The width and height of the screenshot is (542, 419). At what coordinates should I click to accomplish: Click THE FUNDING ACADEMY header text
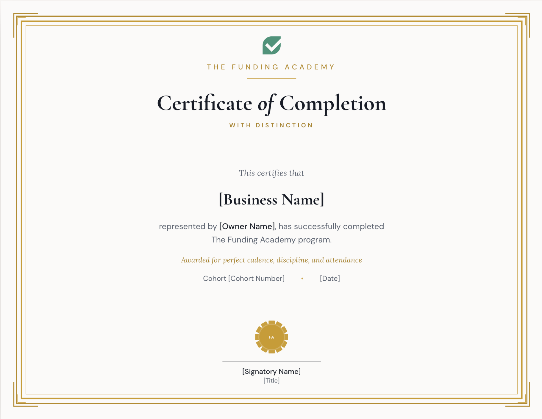coord(271,67)
